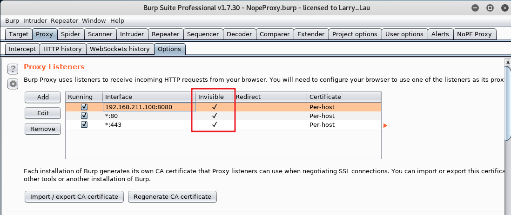Switch to the Decoder tab

pos(239,34)
